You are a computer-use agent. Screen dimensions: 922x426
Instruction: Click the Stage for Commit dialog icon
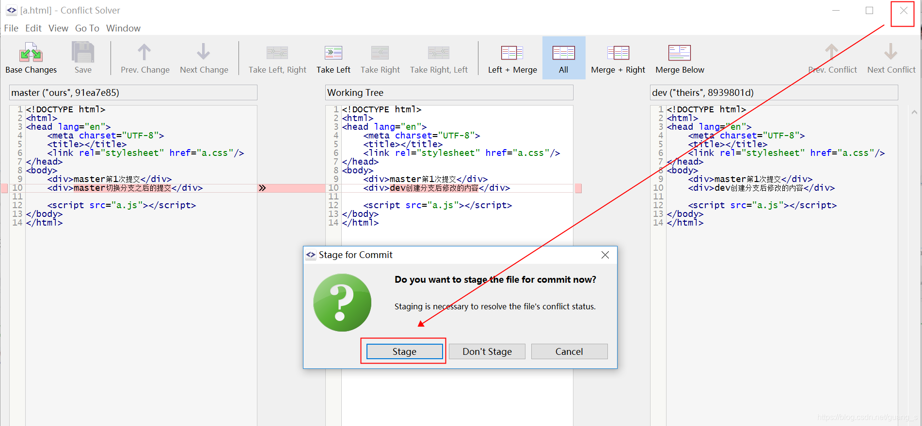pyautogui.click(x=311, y=255)
